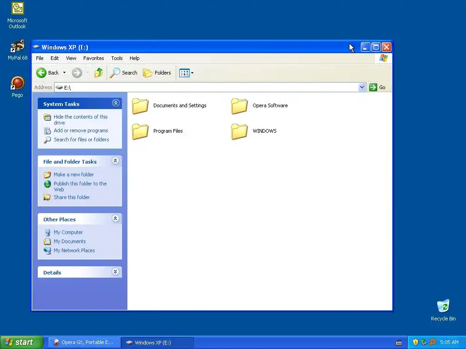This screenshot has height=349, width=466.
Task: Toggle the Folders pane button
Action: pyautogui.click(x=157, y=73)
